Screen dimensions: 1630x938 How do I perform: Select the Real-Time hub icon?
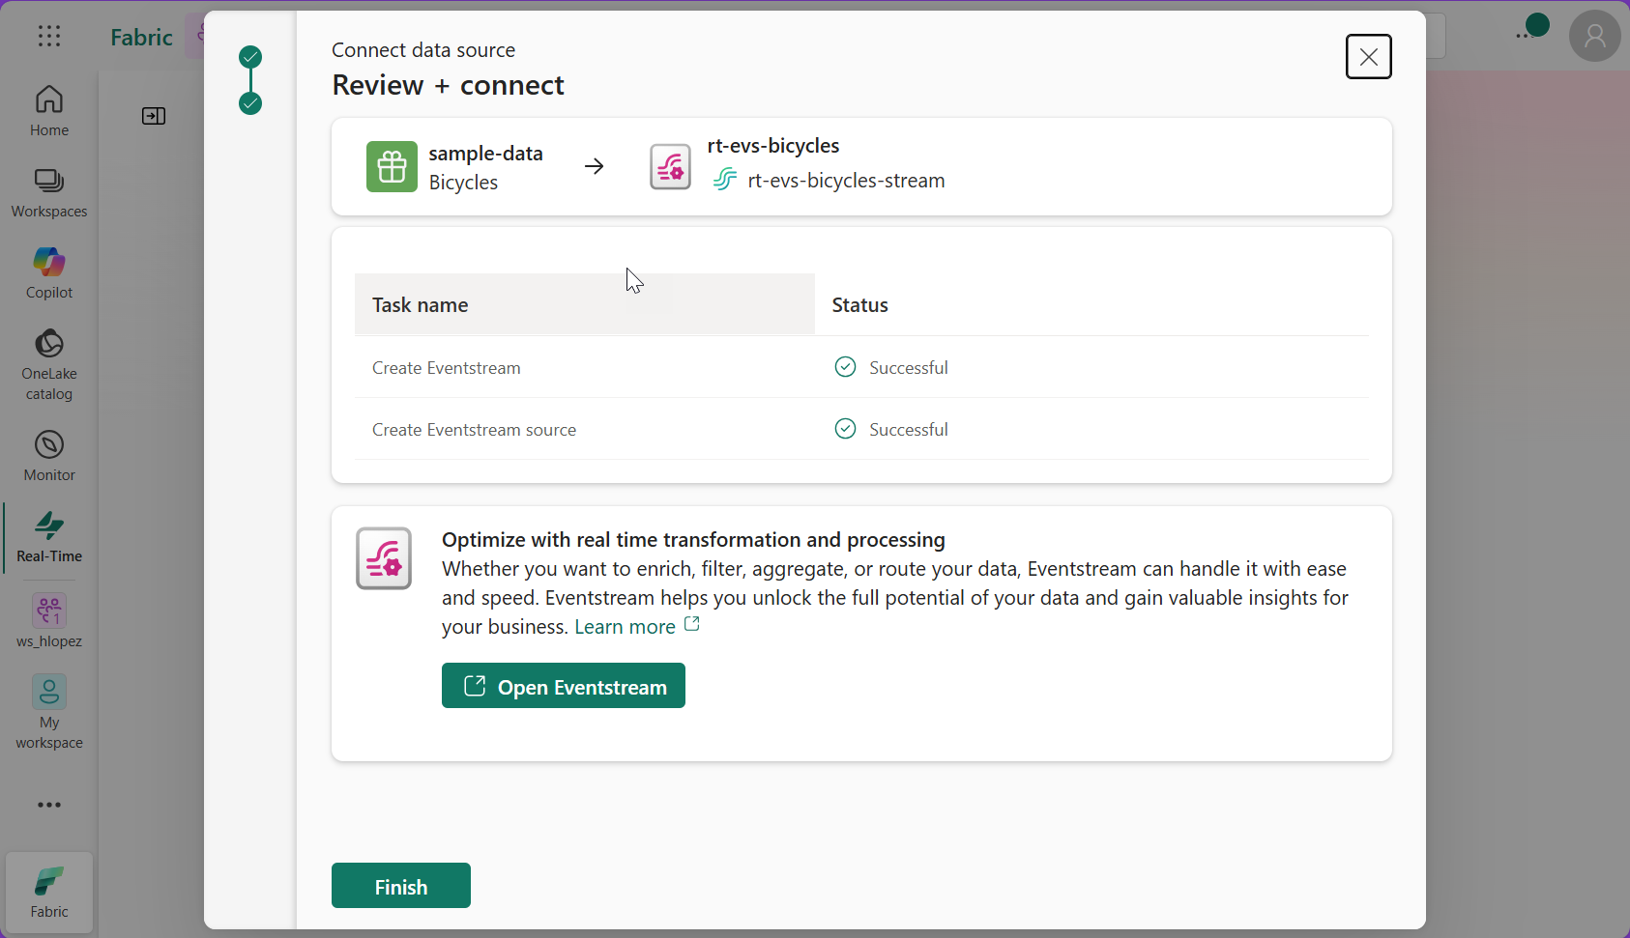point(49,537)
